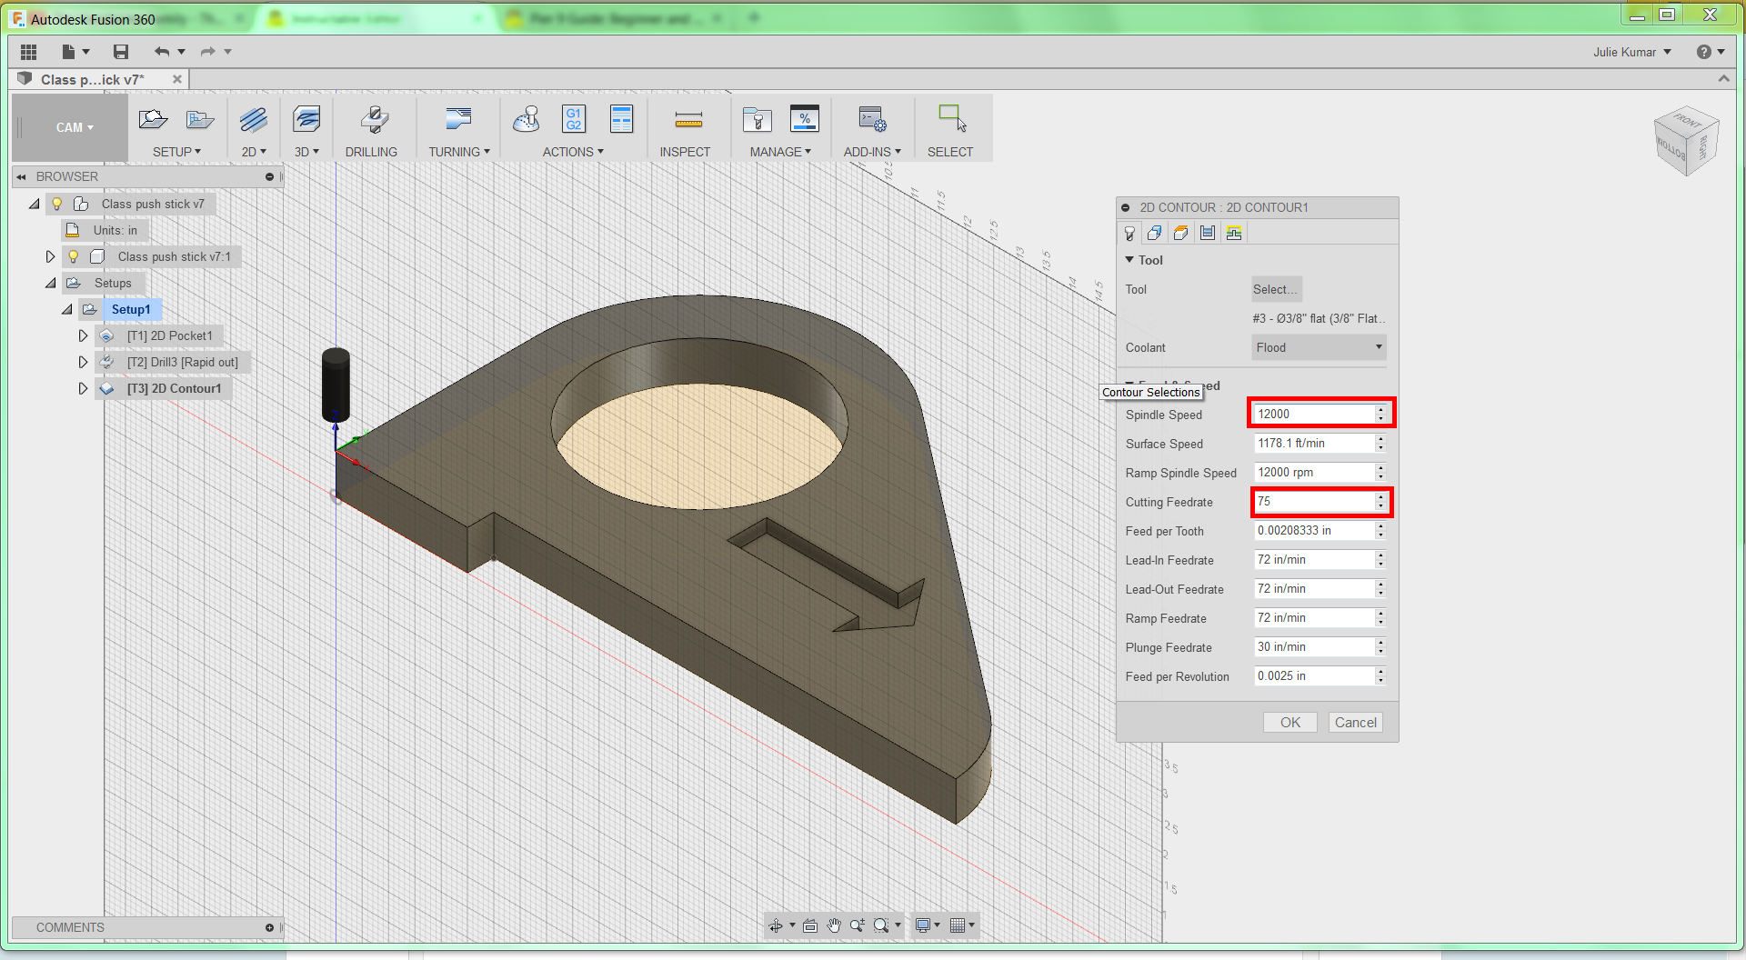Viewport: 1746px width, 960px height.
Task: Click the Plunge Feedrate input field
Action: (x=1315, y=647)
